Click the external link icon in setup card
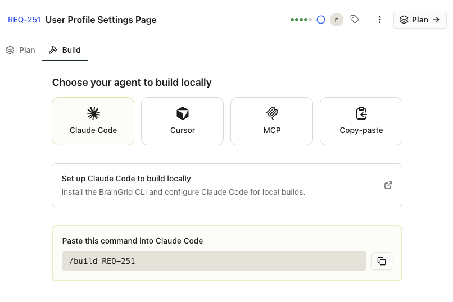Image resolution: width=453 pixels, height=302 pixels. coord(388,185)
